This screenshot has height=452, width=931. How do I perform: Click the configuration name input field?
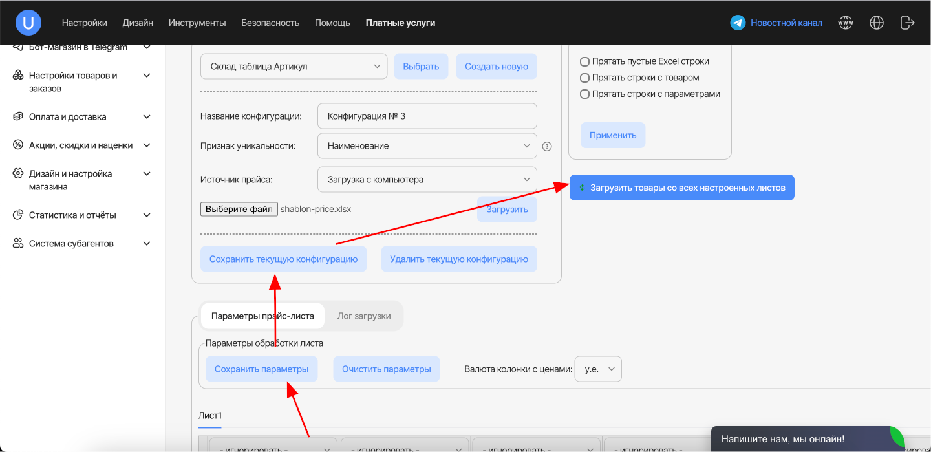tap(427, 116)
